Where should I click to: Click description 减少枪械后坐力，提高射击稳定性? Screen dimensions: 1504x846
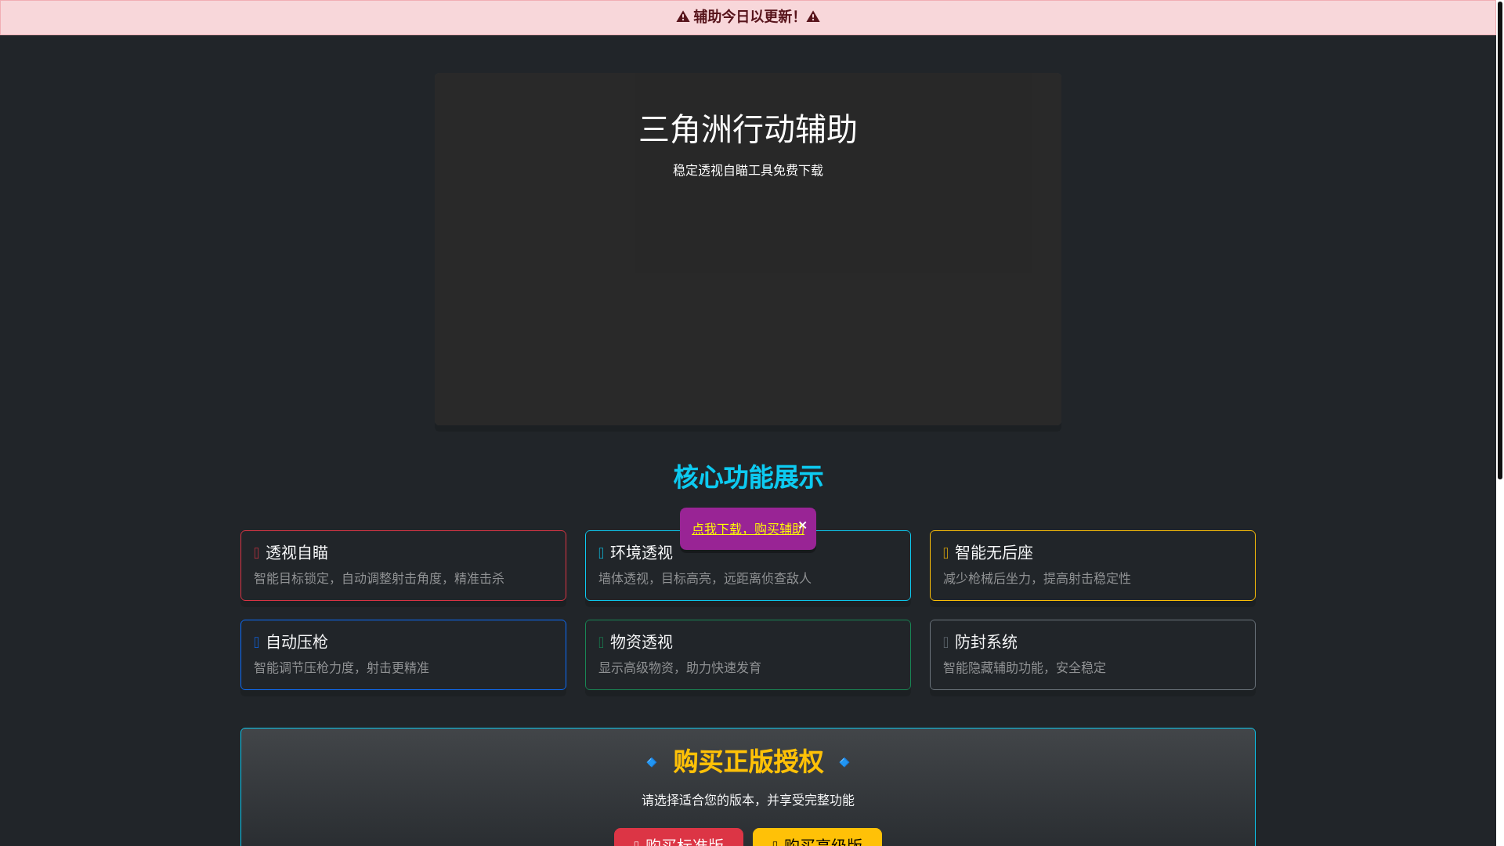[x=1037, y=579]
